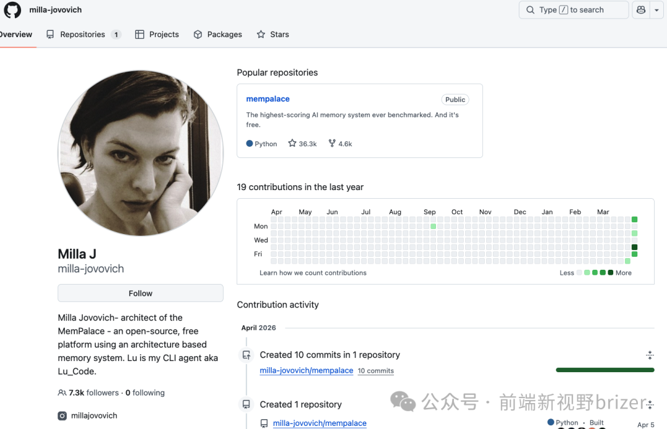This screenshot has width=667, height=429.
Task: Click Learn how we count contributions
Action: coord(313,273)
